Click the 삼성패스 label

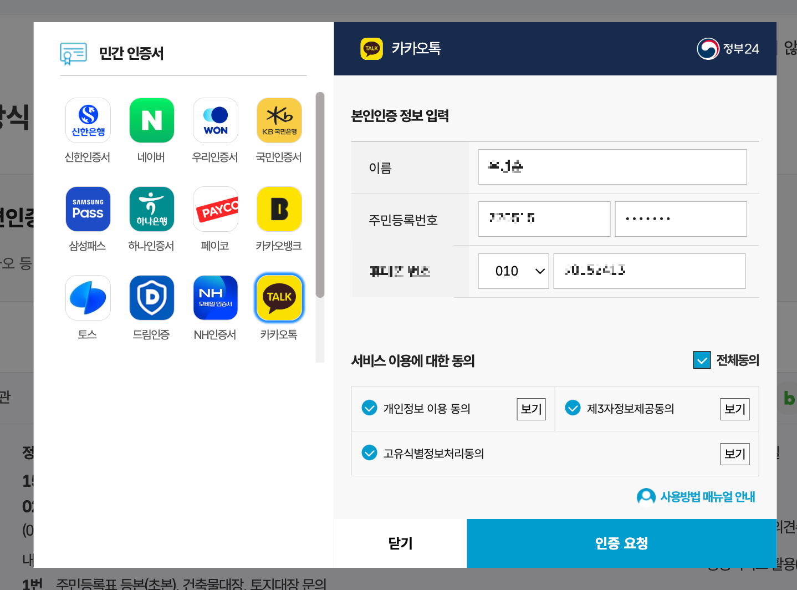(88, 246)
